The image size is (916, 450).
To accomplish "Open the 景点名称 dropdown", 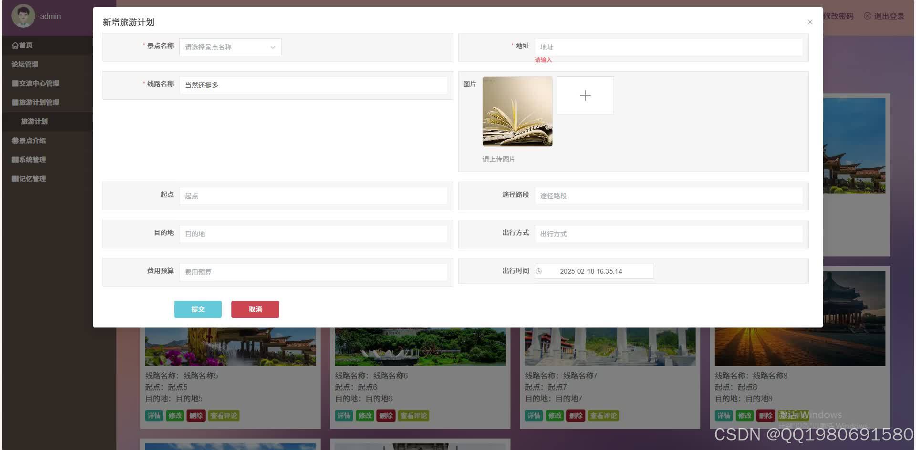I will coord(230,47).
